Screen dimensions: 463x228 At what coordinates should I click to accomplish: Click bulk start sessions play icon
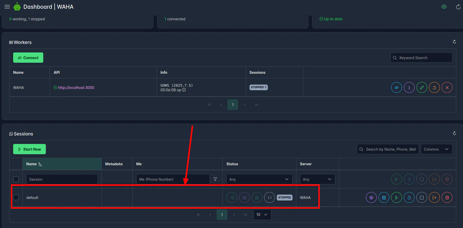coord(397,179)
